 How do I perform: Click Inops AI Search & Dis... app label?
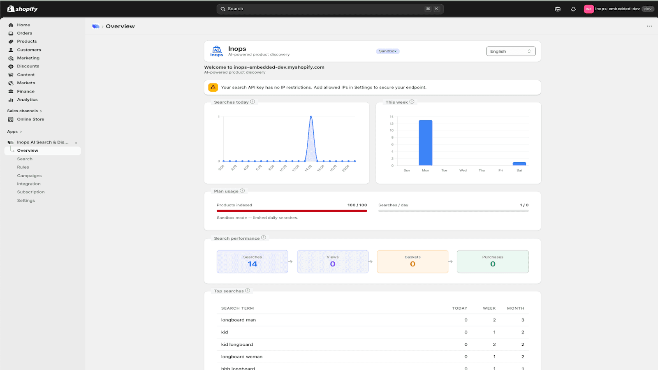[43, 142]
